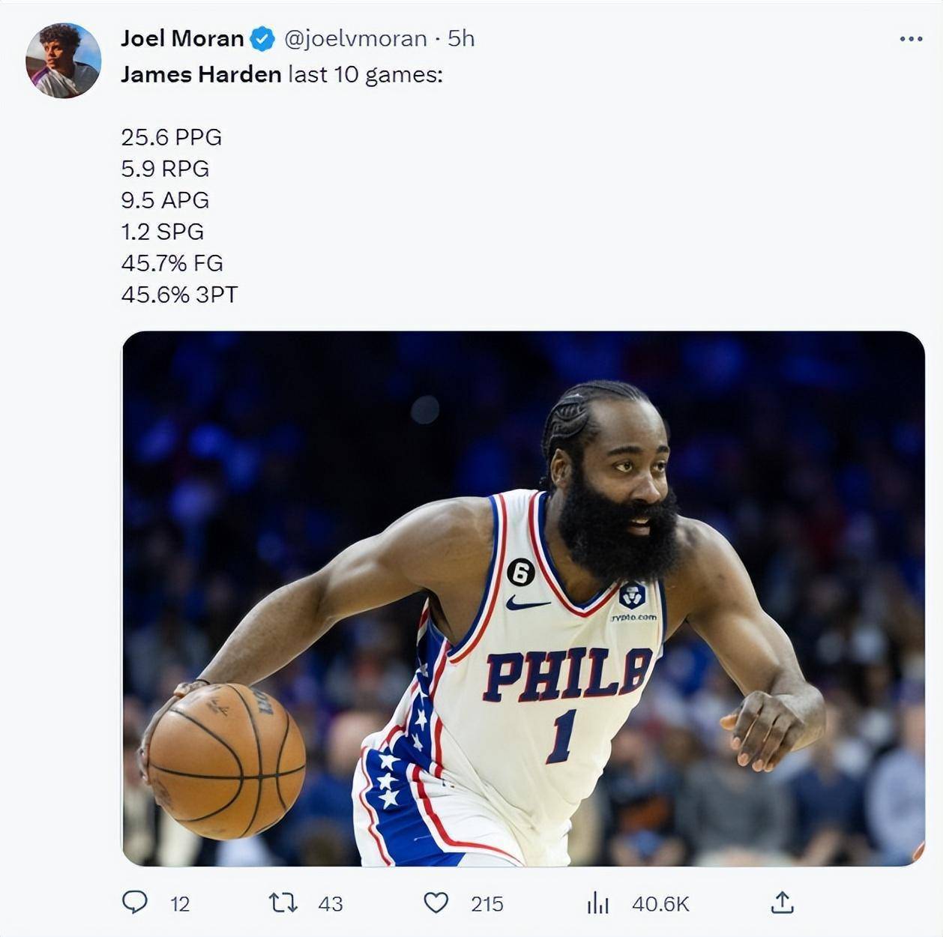Click the 40.6K views count
The width and height of the screenshot is (943, 937).
(x=660, y=904)
